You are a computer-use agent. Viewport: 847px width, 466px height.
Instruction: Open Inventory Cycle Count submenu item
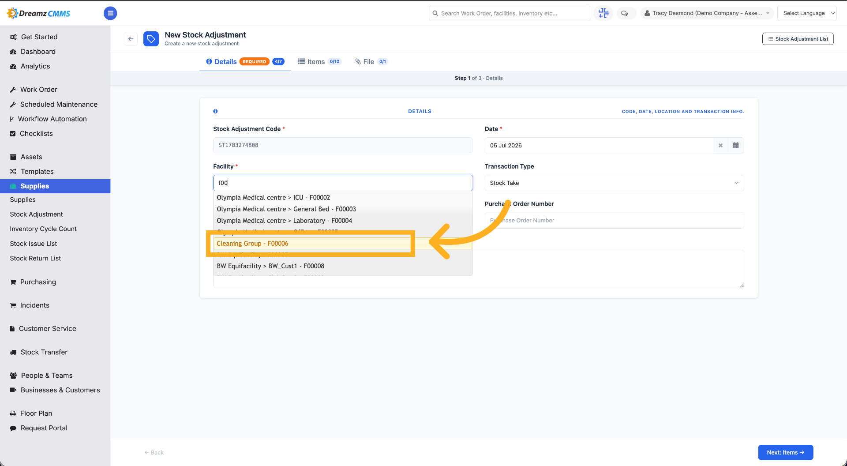click(x=43, y=229)
